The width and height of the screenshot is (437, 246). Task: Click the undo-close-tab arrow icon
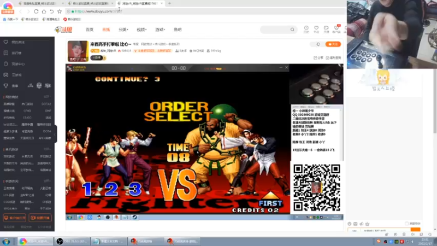pos(51,11)
